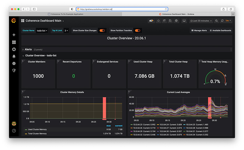Show info for Endangered Services panel
Screen dimensions: 244x150
click(x=93, y=61)
